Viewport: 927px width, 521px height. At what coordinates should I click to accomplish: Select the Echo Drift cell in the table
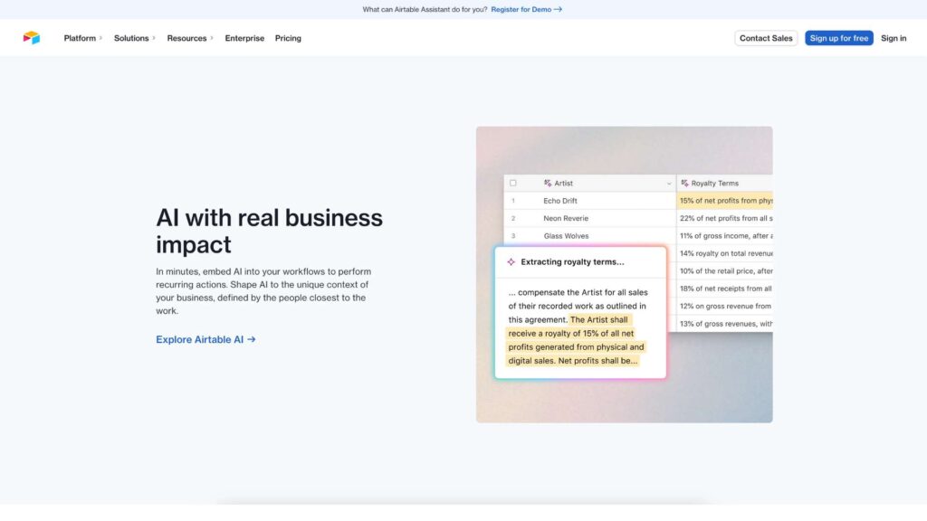pos(561,201)
